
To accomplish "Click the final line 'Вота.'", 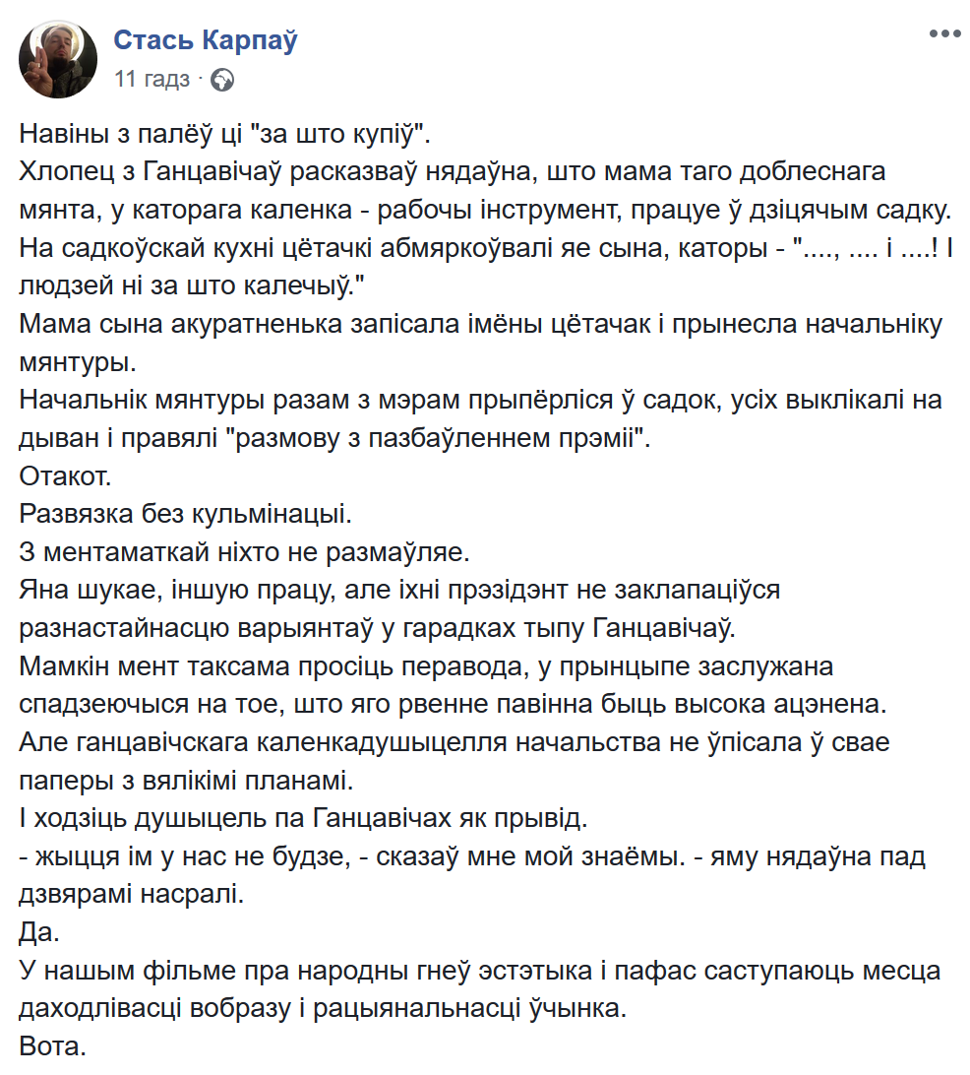I will click(53, 1047).
